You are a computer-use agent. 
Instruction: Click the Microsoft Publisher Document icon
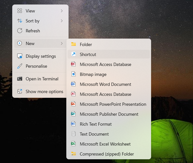pos(73,114)
